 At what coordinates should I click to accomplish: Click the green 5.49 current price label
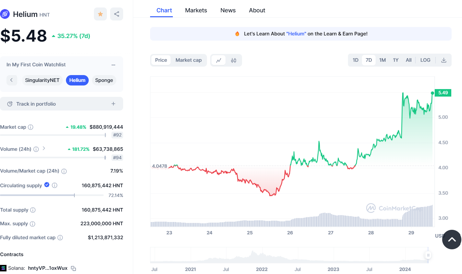point(443,93)
